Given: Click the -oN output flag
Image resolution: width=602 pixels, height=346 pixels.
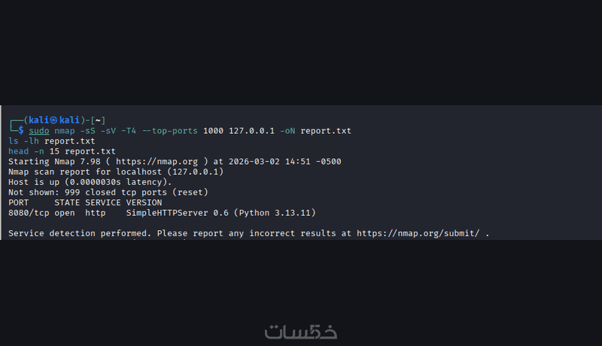Looking at the screenshot, I should click(x=288, y=131).
